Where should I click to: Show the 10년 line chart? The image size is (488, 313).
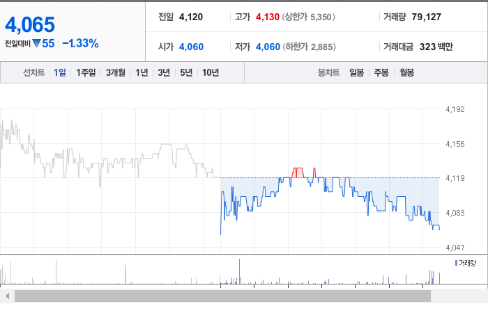(211, 72)
